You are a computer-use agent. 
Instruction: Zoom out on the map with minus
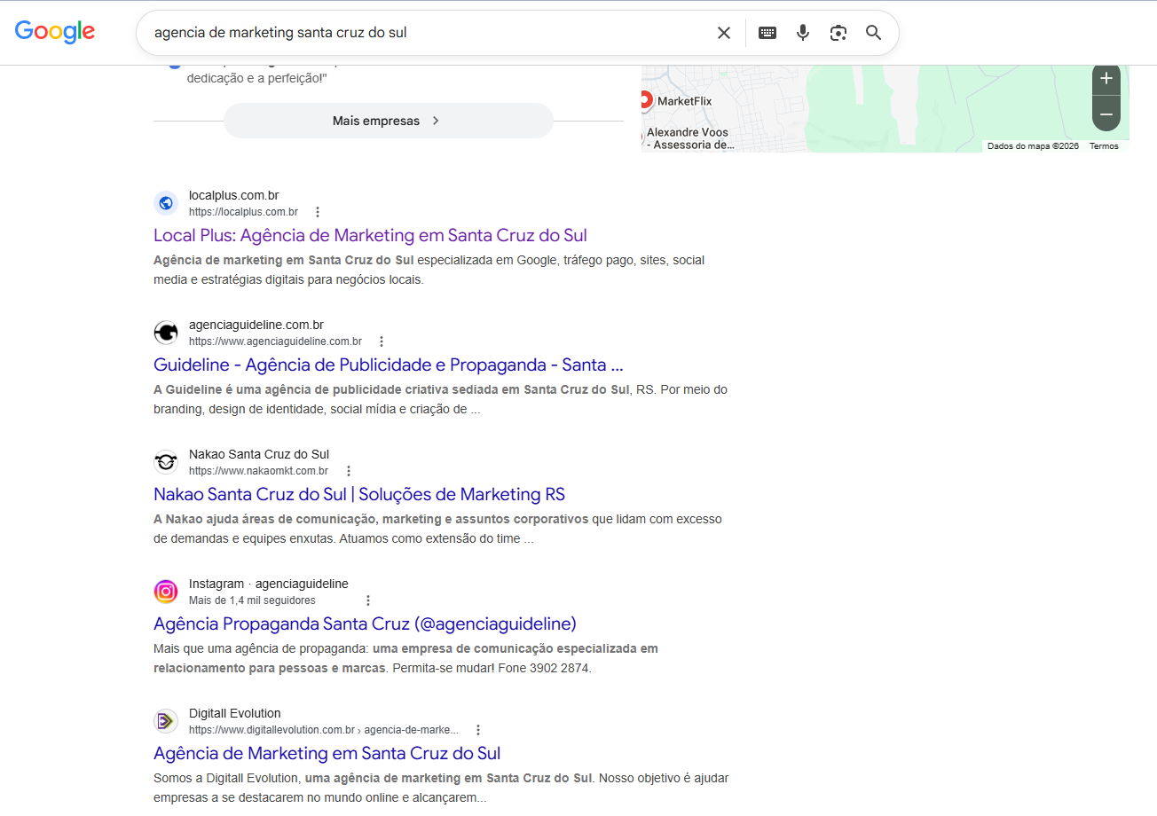(1106, 114)
